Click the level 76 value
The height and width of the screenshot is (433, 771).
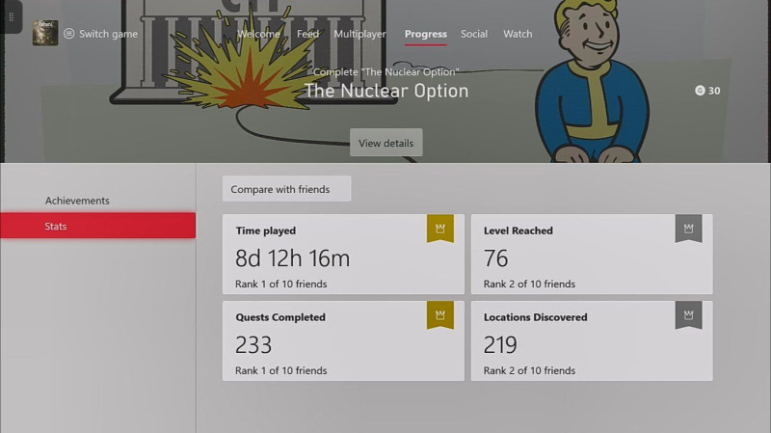pos(495,258)
